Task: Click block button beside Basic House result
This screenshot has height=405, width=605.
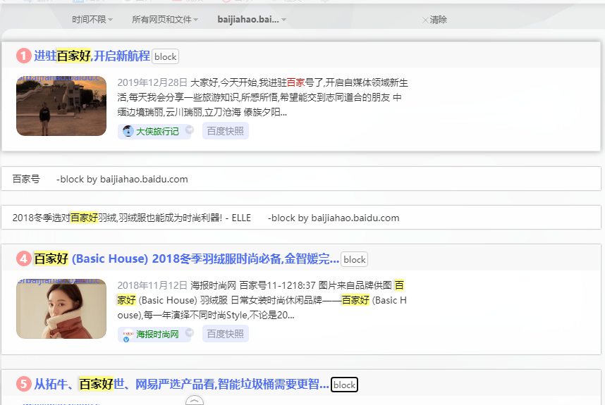Action: click(354, 259)
